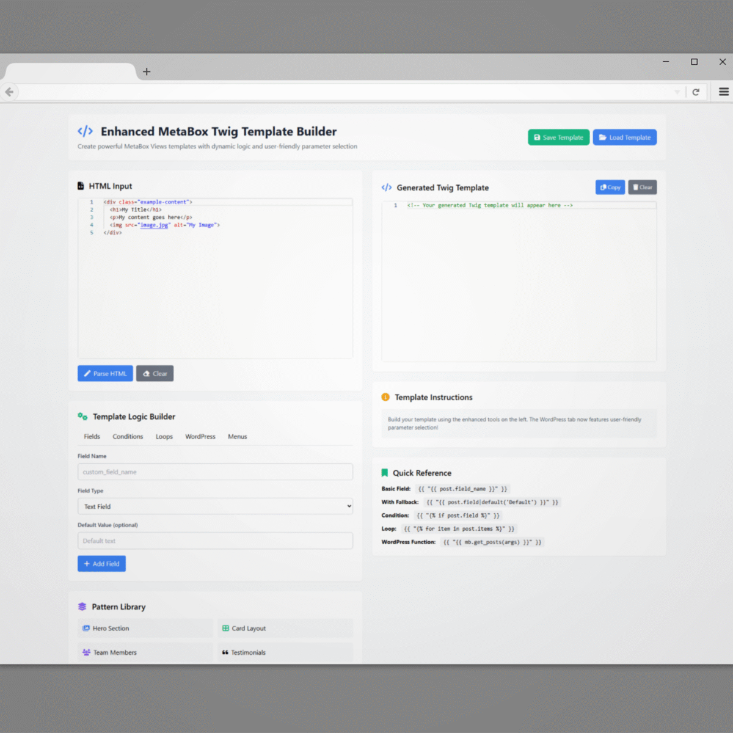This screenshot has width=733, height=733.
Task: Open the WordPress tab
Action: point(200,437)
